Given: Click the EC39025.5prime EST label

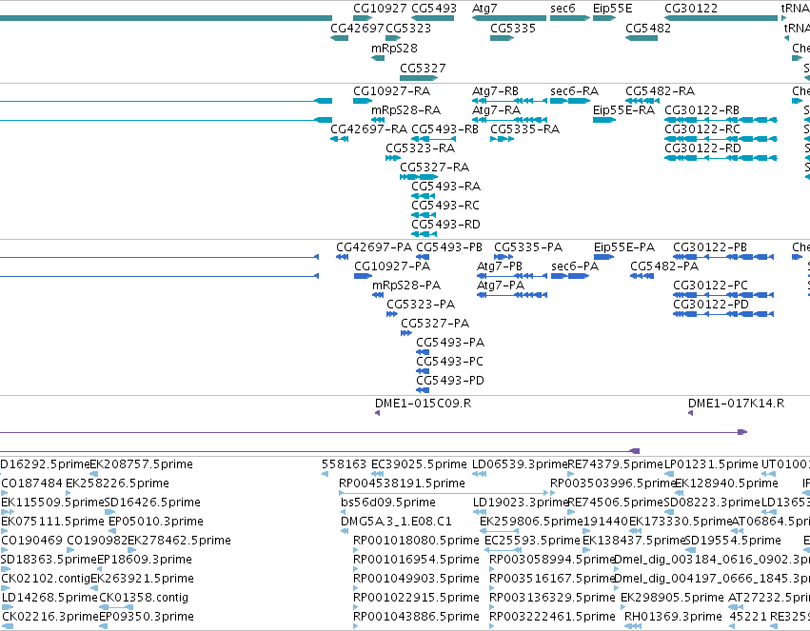Looking at the screenshot, I should tap(419, 464).
